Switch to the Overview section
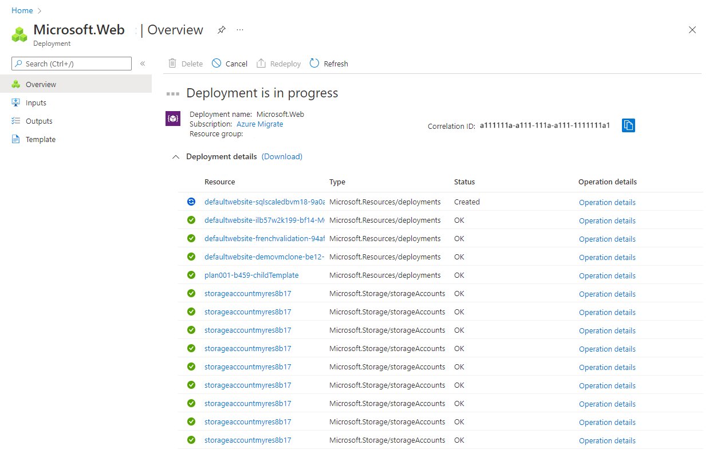The height and width of the screenshot is (453, 713). tap(41, 84)
